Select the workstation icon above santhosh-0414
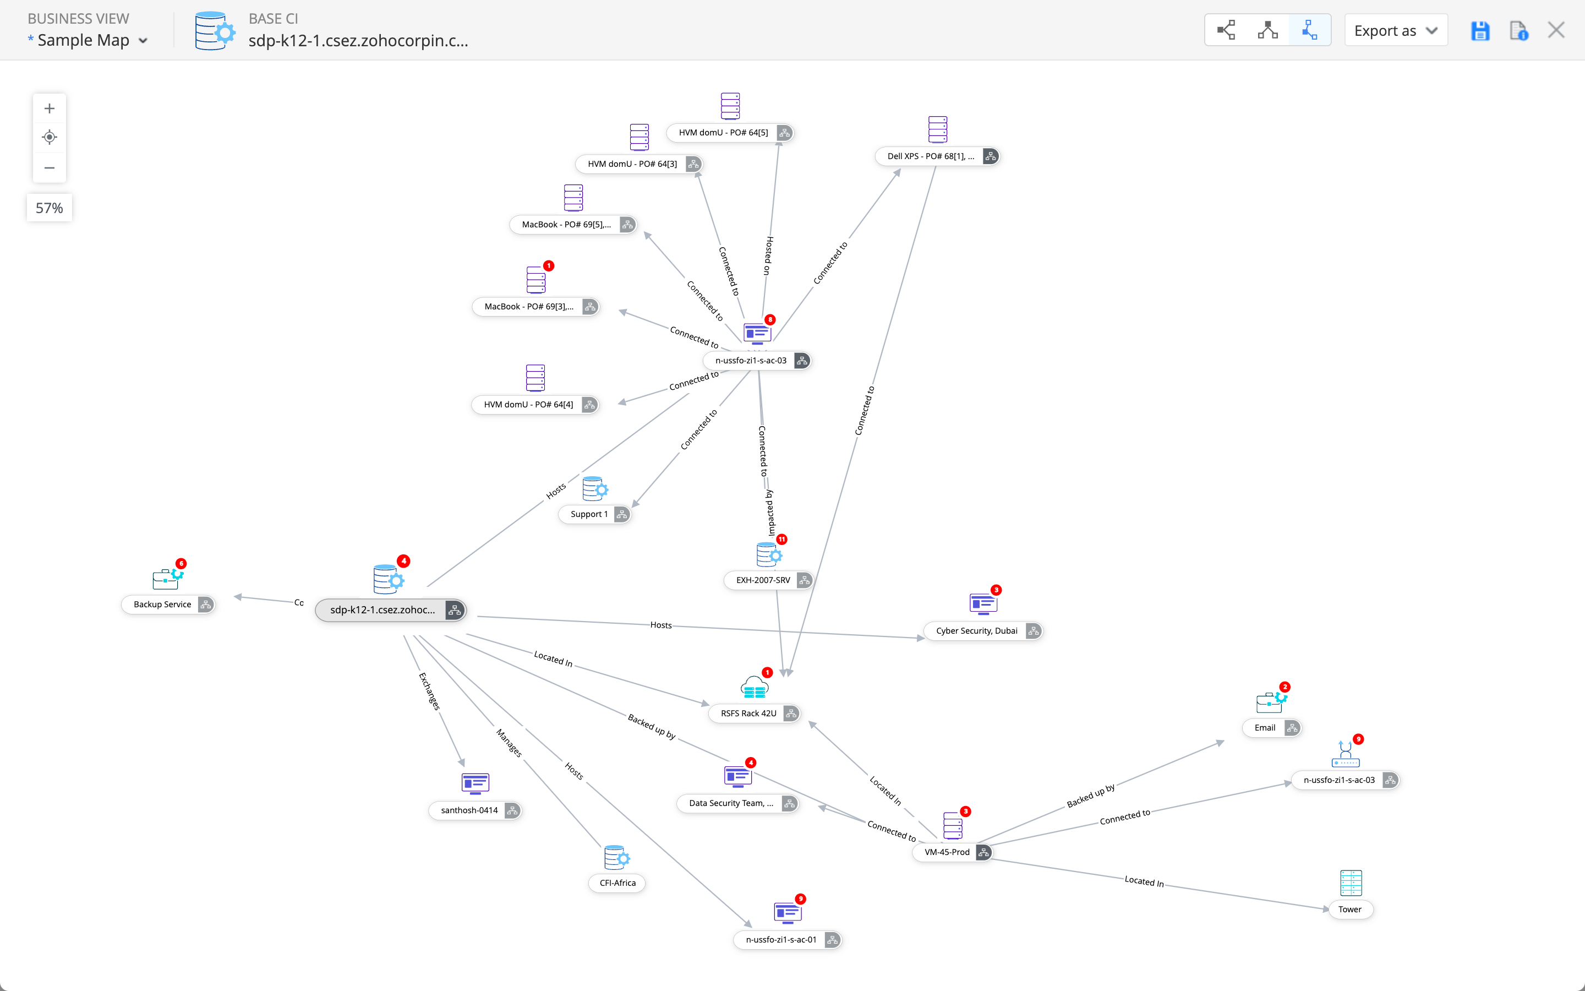1585x991 pixels. tap(475, 783)
